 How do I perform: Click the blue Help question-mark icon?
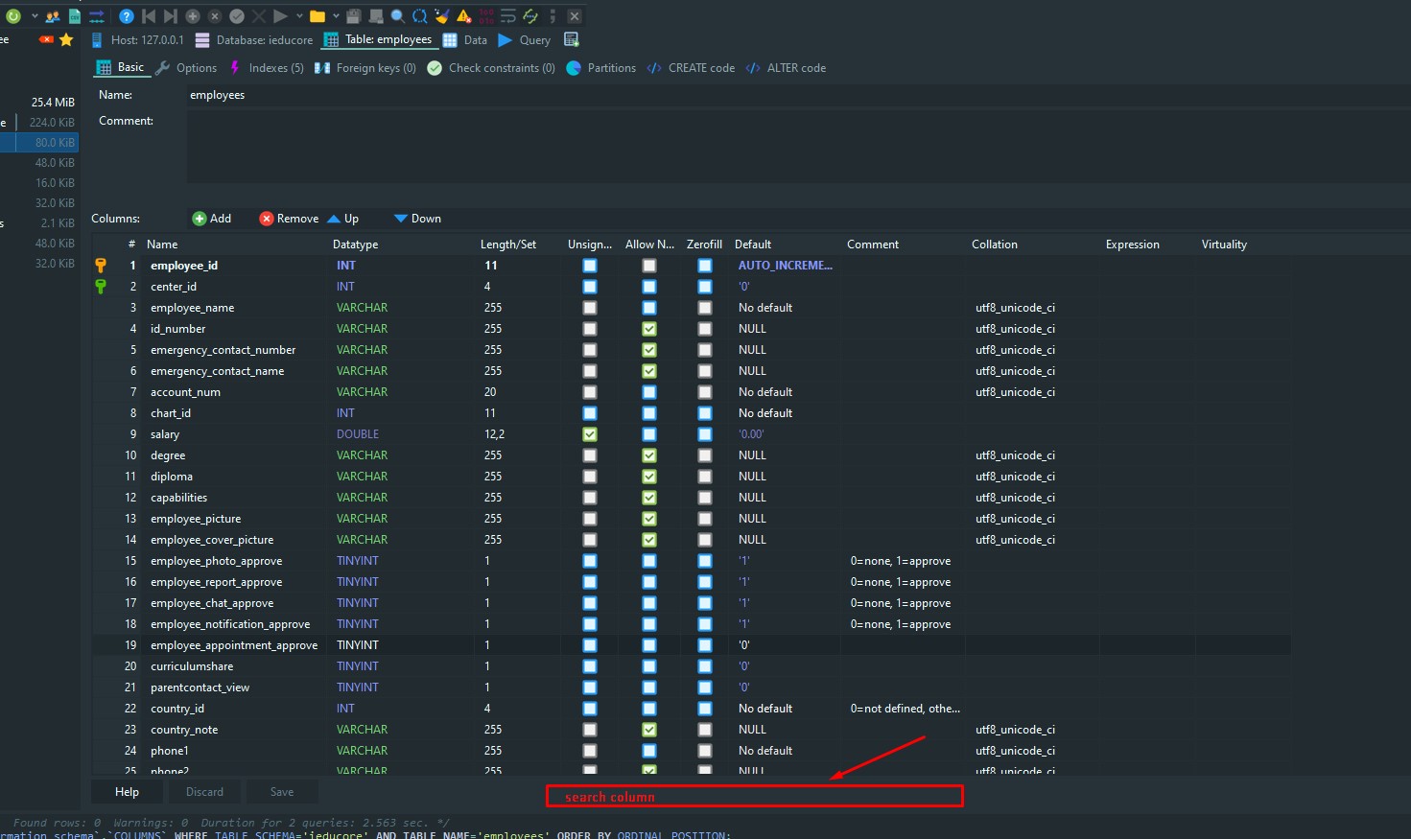(127, 16)
